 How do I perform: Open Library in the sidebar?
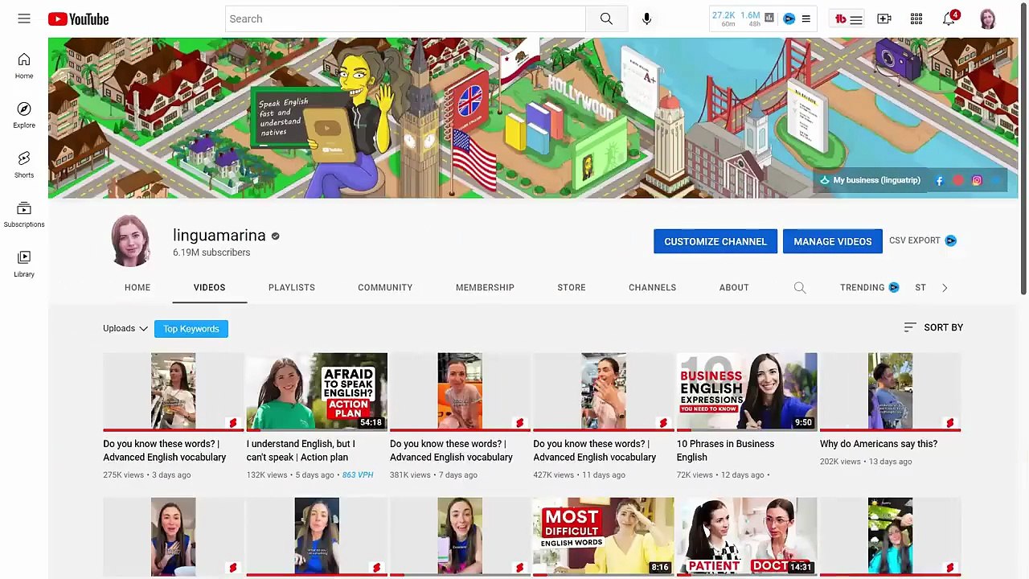[x=24, y=264]
